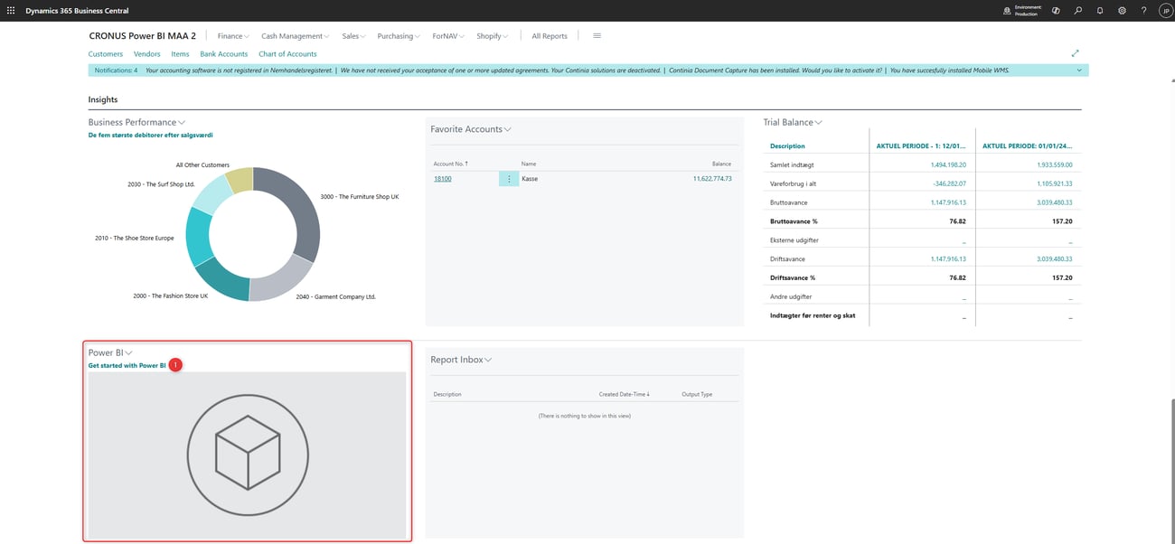Go to Vendors
The width and height of the screenshot is (1175, 544).
pyautogui.click(x=147, y=54)
